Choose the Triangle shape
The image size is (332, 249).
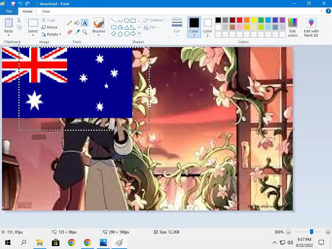click(127, 27)
